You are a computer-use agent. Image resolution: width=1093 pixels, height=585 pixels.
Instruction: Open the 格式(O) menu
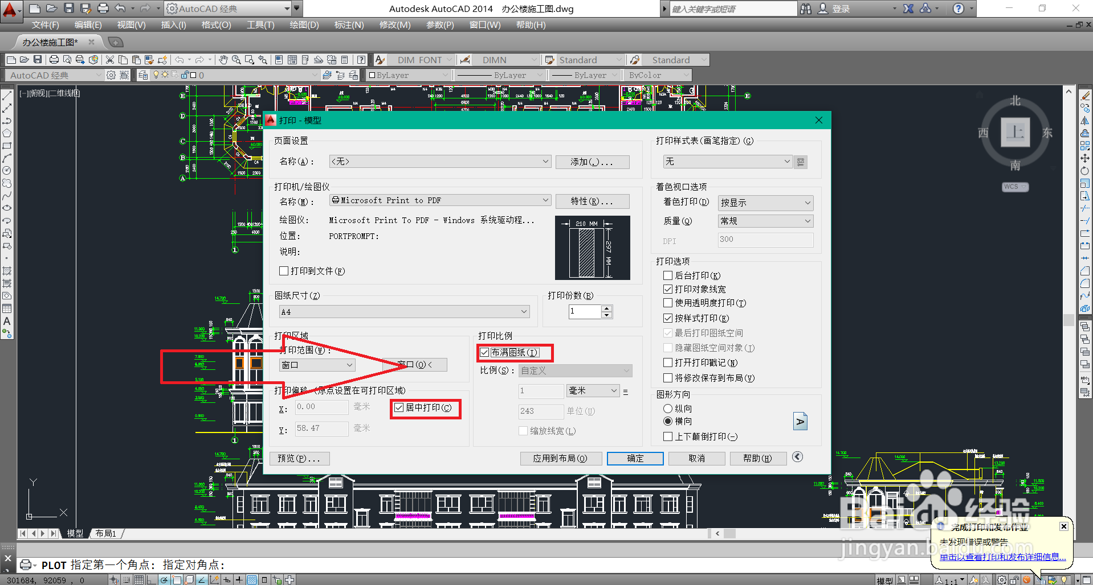tap(215, 24)
